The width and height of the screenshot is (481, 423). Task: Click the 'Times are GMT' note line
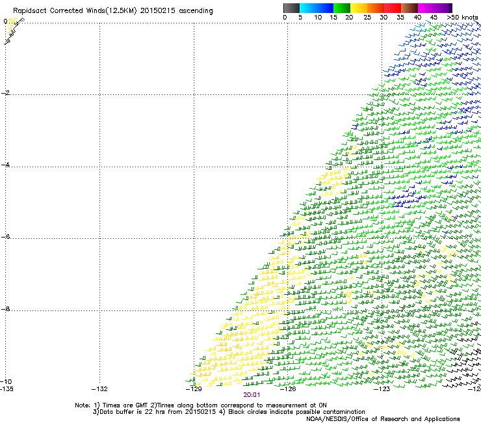tap(201, 405)
